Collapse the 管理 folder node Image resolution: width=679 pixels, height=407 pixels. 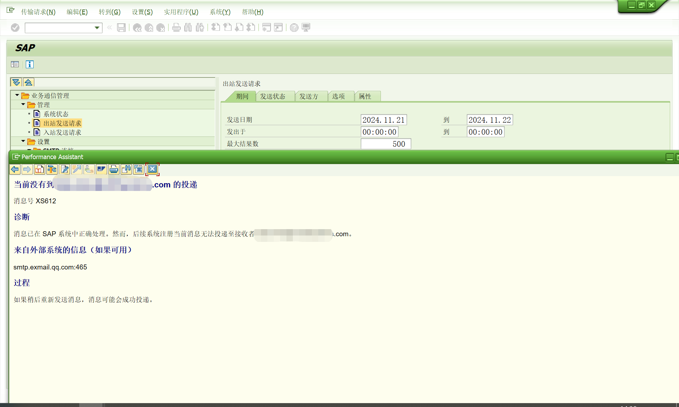tap(23, 105)
